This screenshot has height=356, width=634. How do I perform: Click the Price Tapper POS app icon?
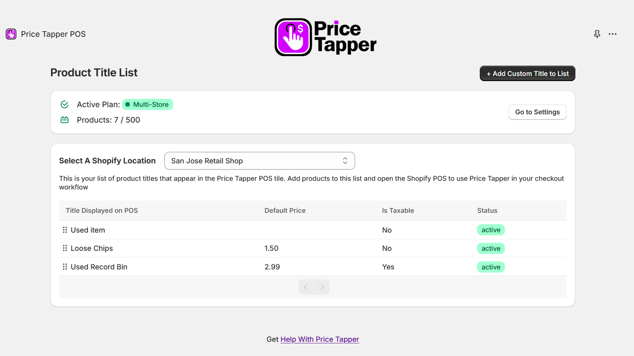click(11, 34)
